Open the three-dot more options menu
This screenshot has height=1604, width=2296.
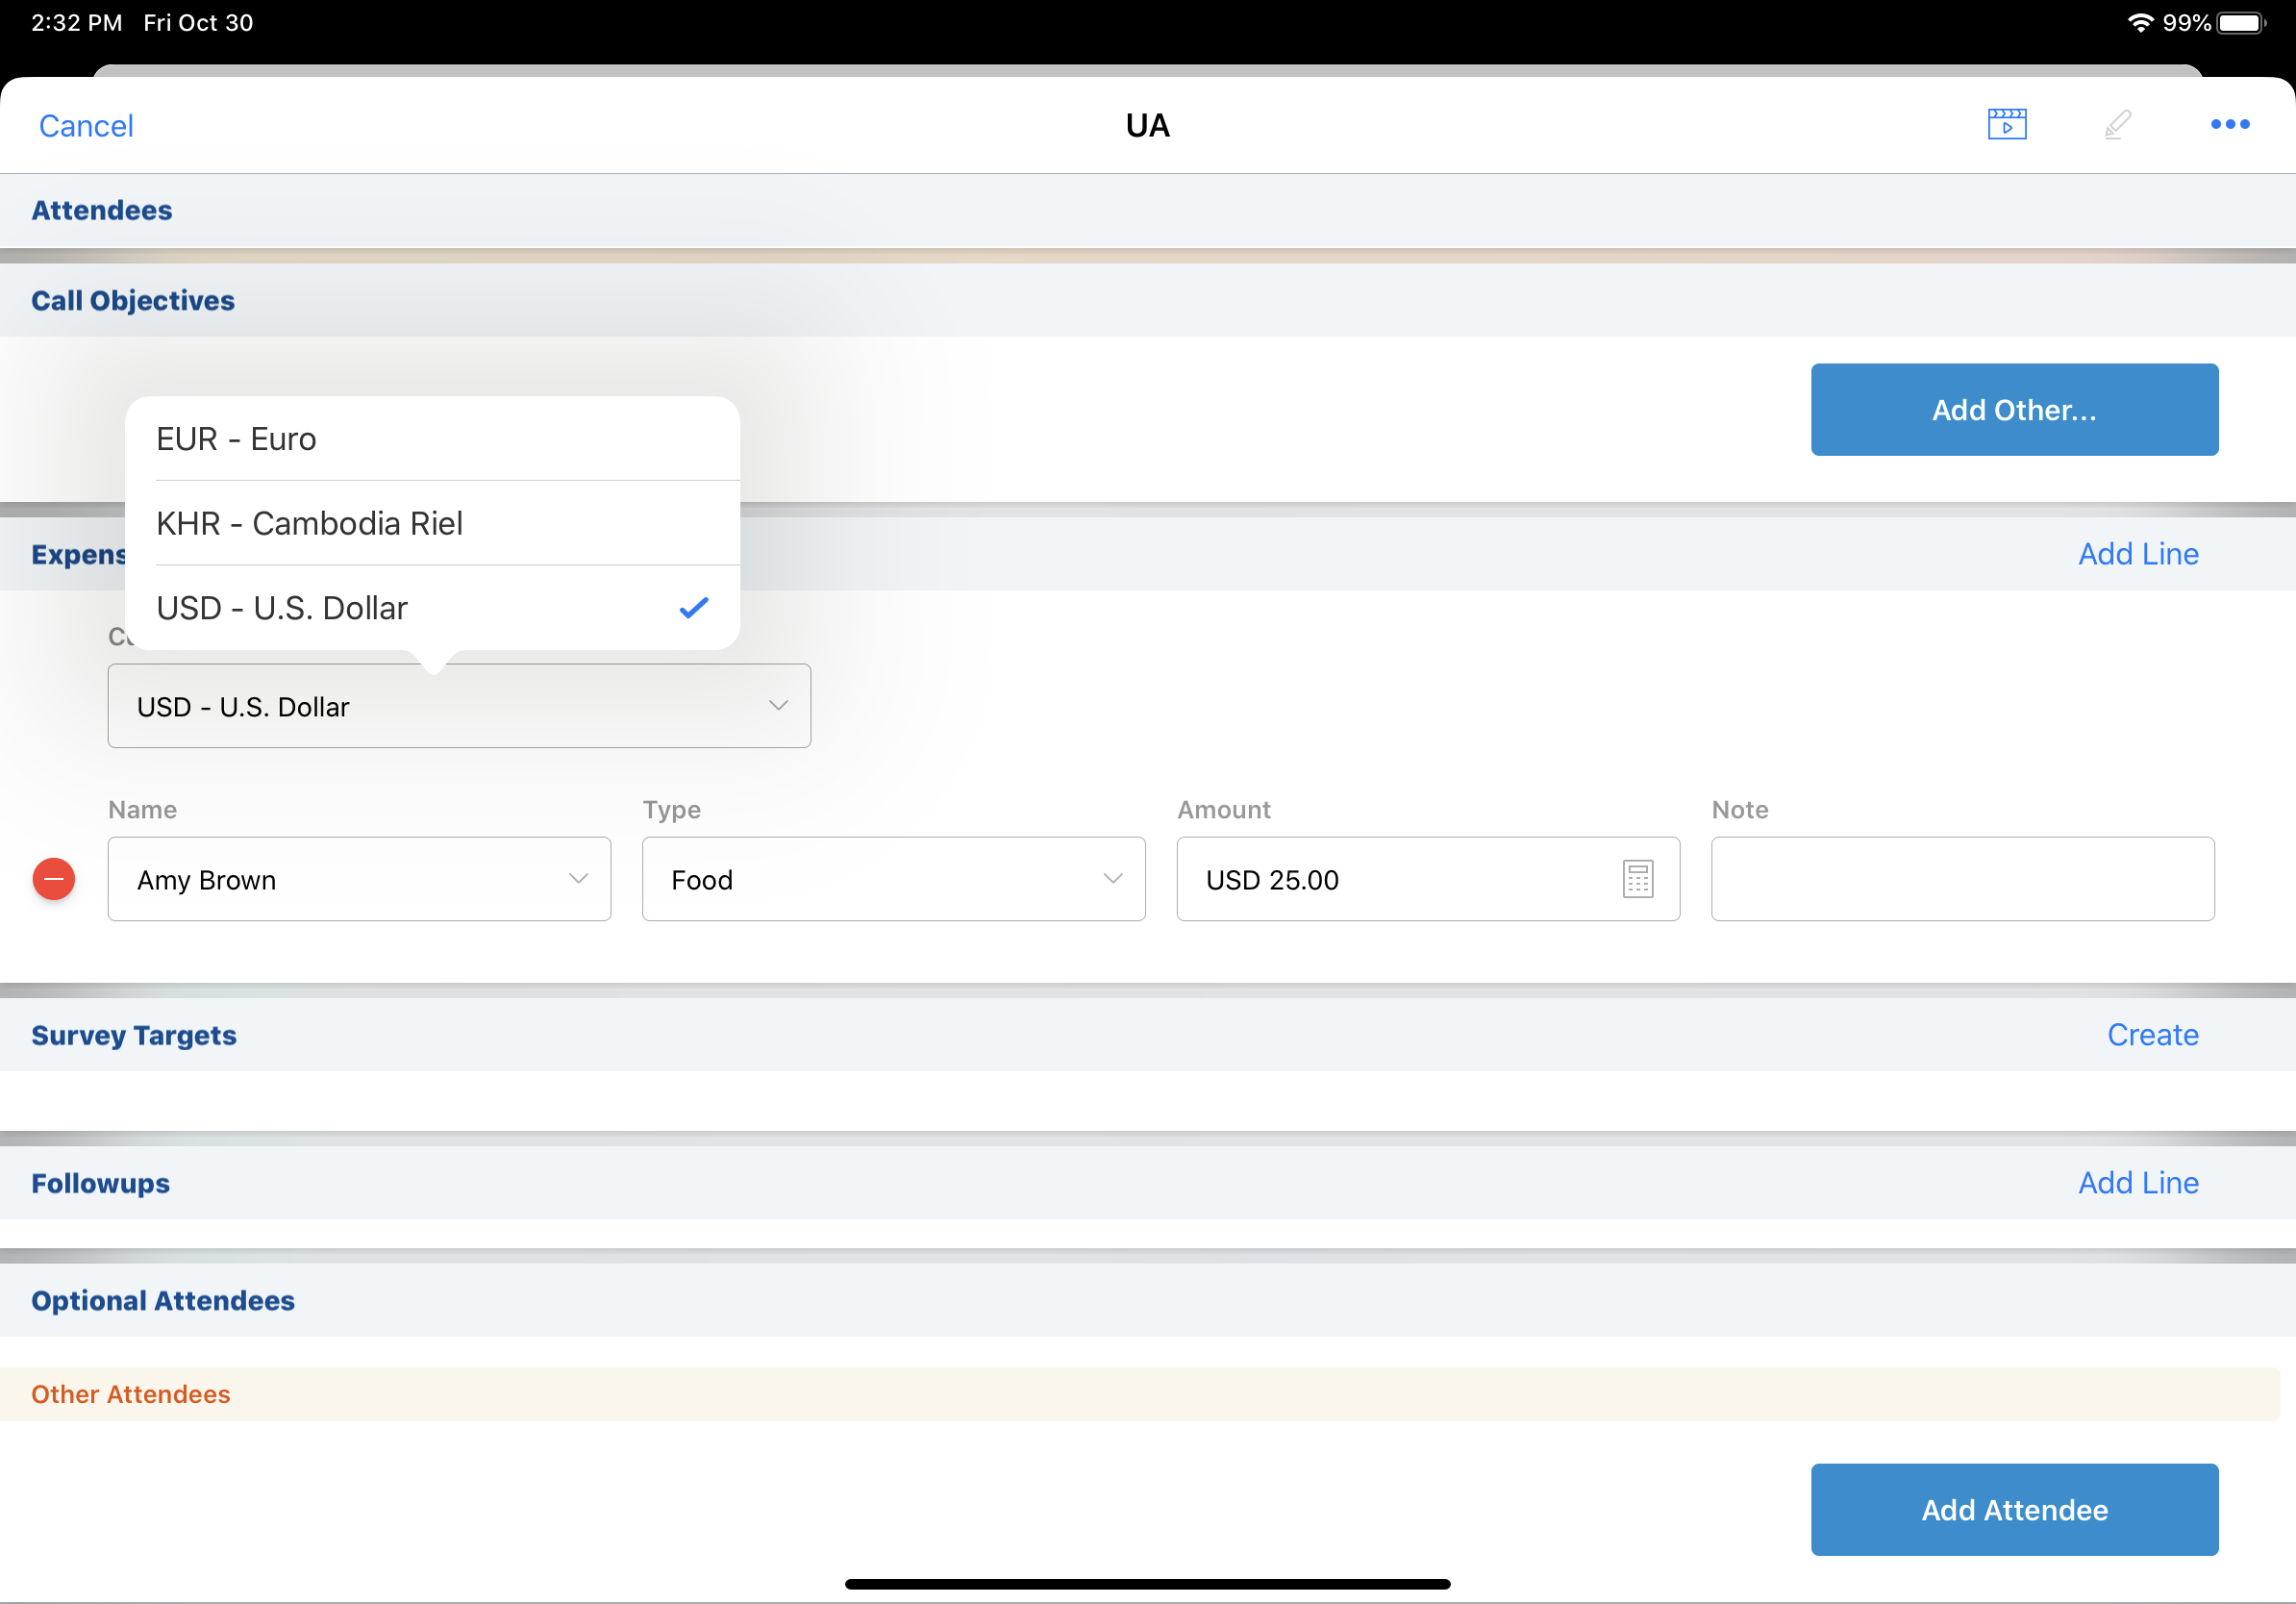pyautogui.click(x=2229, y=124)
